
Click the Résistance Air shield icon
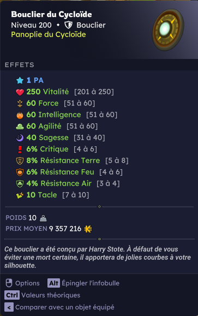[x=20, y=184]
